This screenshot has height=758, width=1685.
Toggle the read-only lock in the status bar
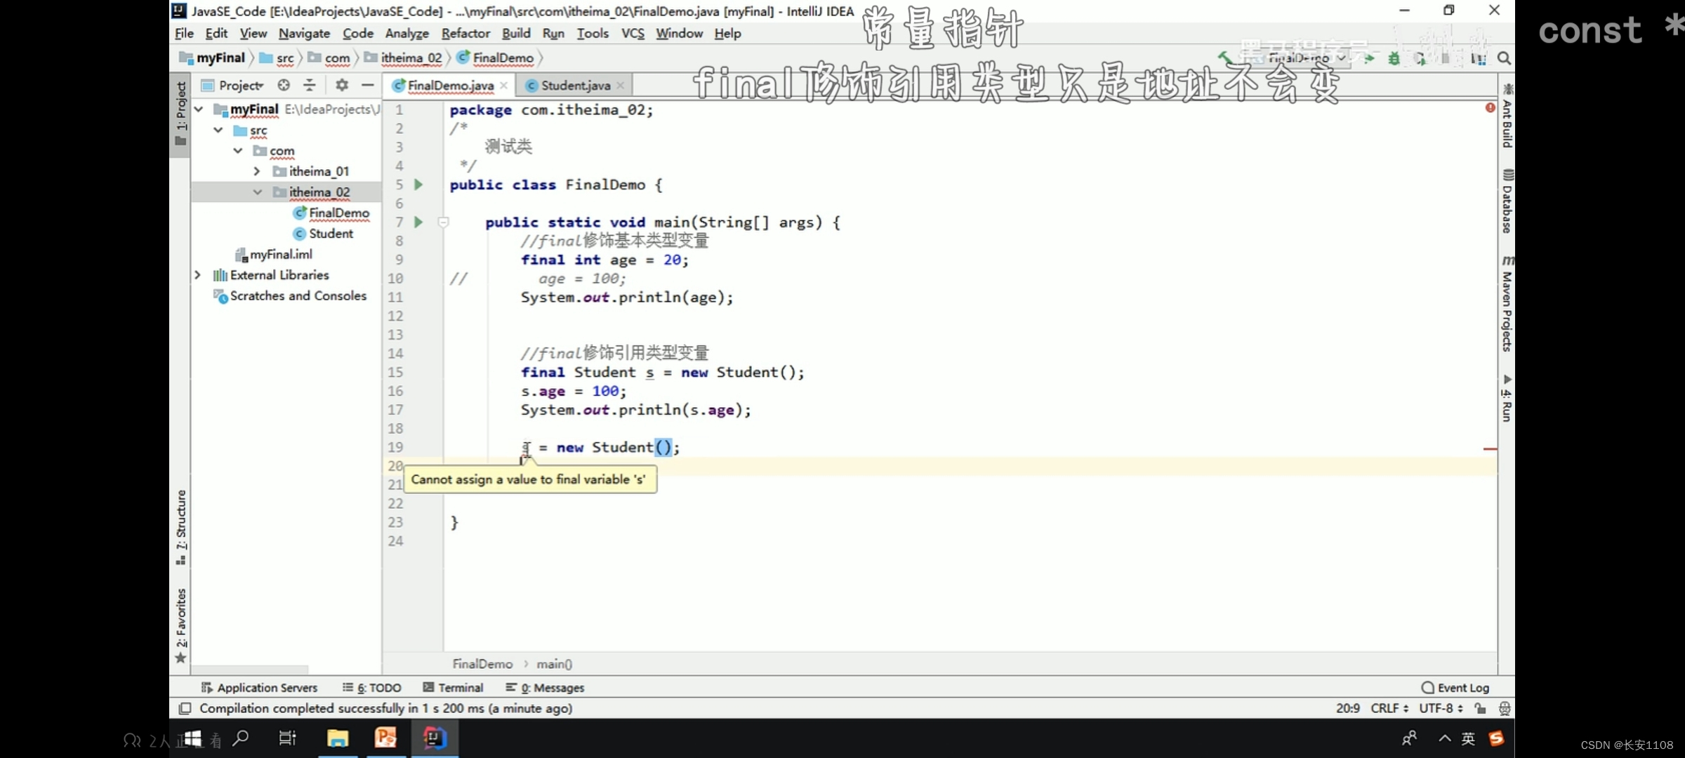click(x=1480, y=708)
